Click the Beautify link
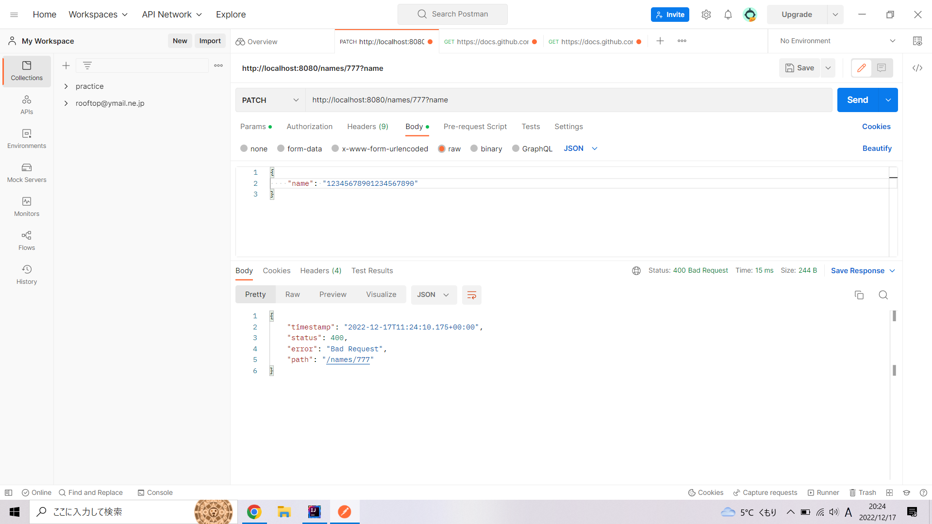 pos(877,148)
